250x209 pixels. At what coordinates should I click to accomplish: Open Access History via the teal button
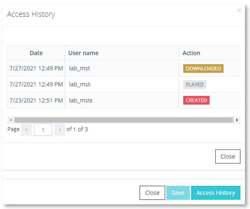[216, 193]
